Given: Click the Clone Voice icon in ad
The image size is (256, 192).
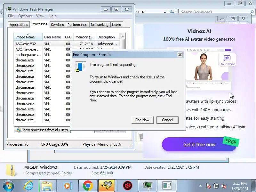Looking at the screenshot, I should [227, 60].
